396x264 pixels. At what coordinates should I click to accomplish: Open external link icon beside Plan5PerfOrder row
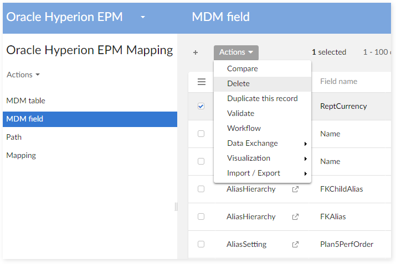coord(295,244)
